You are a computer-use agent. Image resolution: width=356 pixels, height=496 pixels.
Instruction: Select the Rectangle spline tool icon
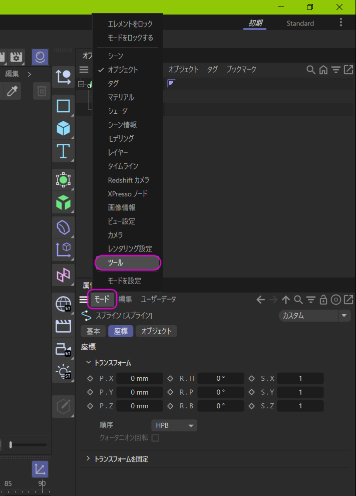click(63, 106)
